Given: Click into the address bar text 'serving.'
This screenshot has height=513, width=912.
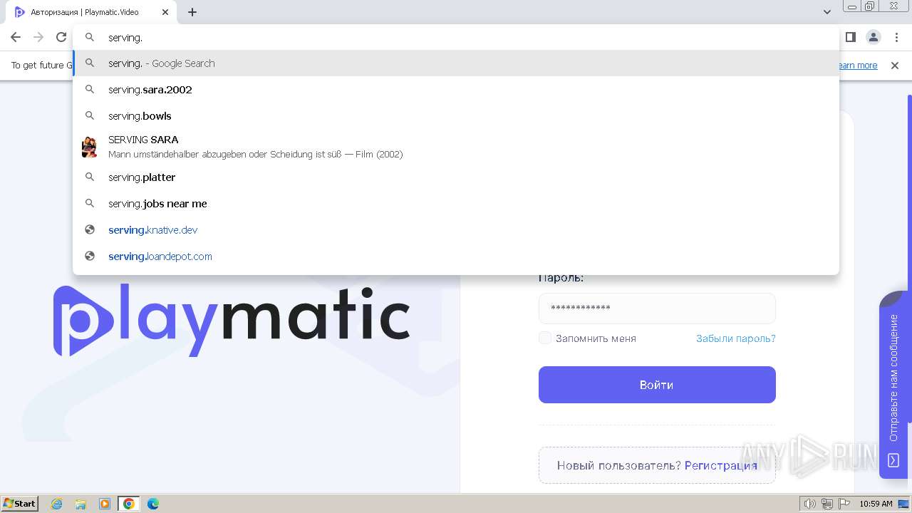Looking at the screenshot, I should pyautogui.click(x=125, y=38).
